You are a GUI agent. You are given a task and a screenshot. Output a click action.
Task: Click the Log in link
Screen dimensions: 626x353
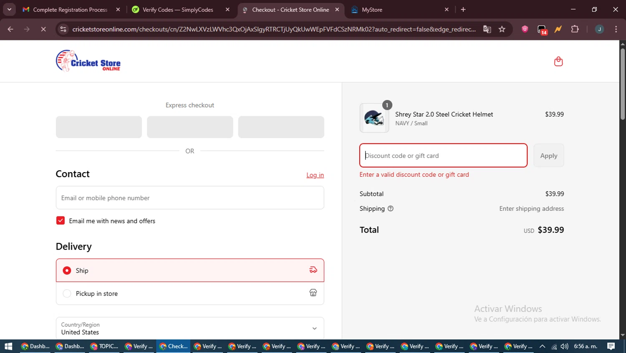coord(315,175)
